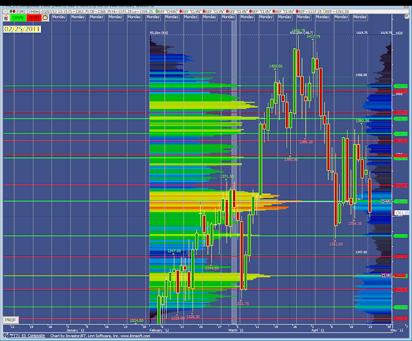
Task: Click the RT icon in status bar
Action: tap(6, 336)
